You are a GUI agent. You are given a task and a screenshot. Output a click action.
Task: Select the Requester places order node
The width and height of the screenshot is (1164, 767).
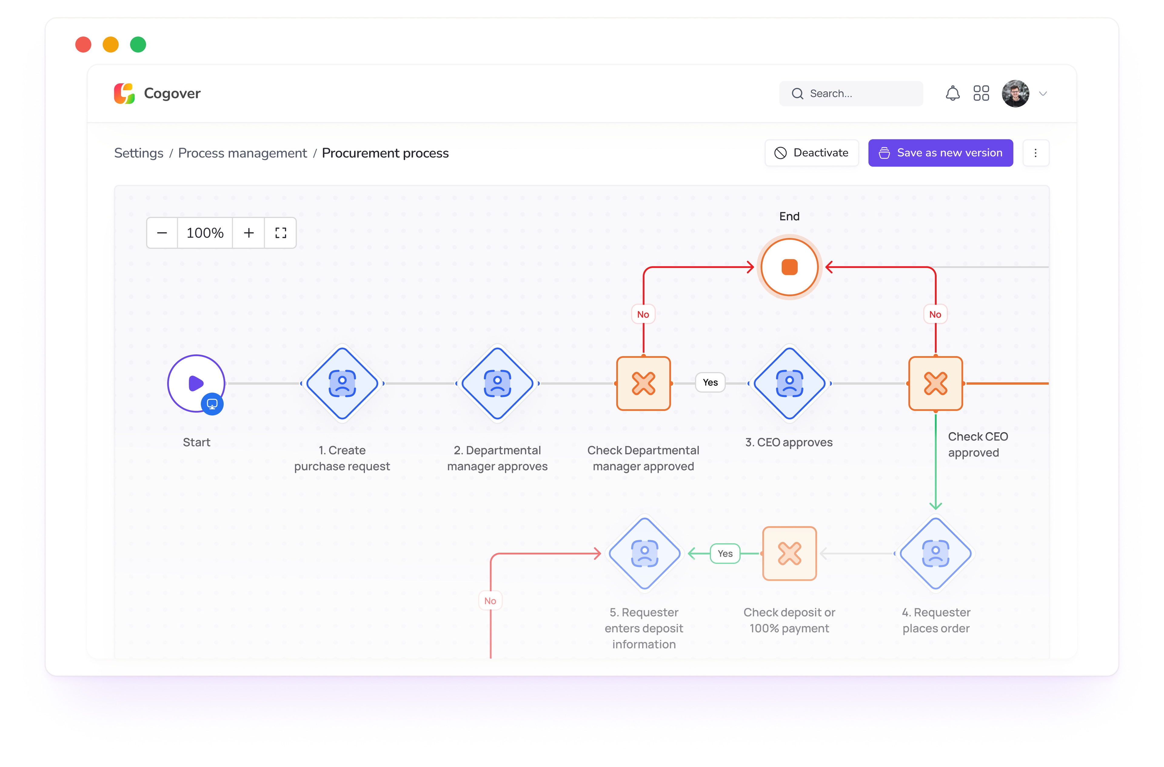point(935,553)
